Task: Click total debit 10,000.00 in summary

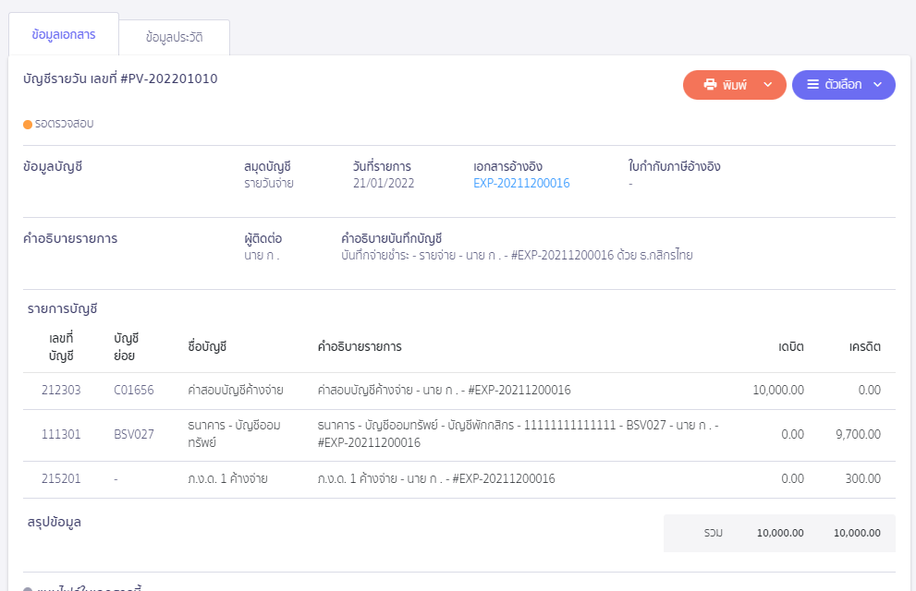Action: click(780, 533)
